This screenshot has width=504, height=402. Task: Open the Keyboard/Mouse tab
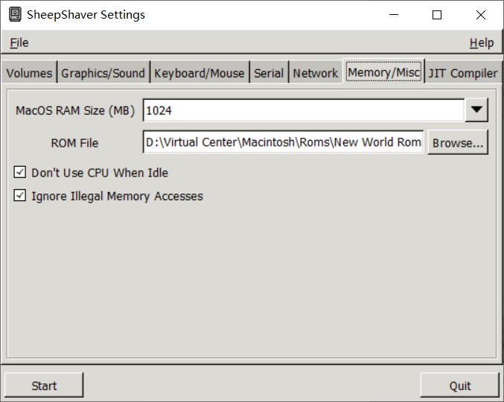199,73
